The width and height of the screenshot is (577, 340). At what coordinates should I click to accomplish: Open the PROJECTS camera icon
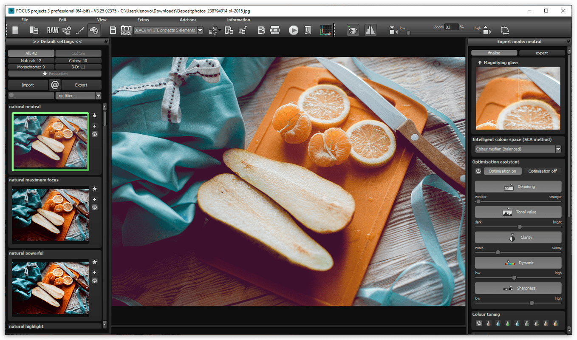point(126,30)
